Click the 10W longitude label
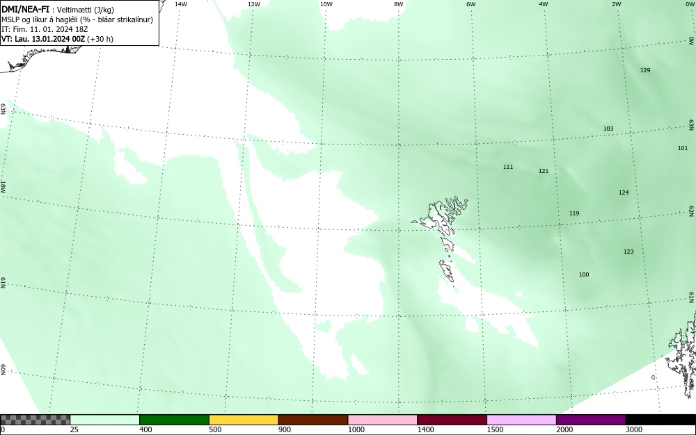Viewport: 696px width, 435px height. pos(326,4)
